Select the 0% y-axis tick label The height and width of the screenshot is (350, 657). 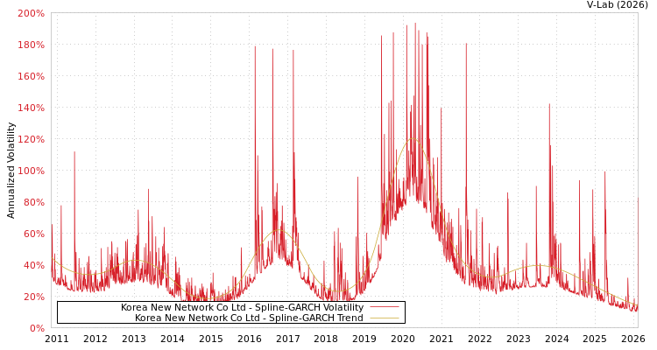(x=36, y=329)
